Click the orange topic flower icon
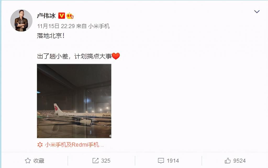 pos(40,145)
